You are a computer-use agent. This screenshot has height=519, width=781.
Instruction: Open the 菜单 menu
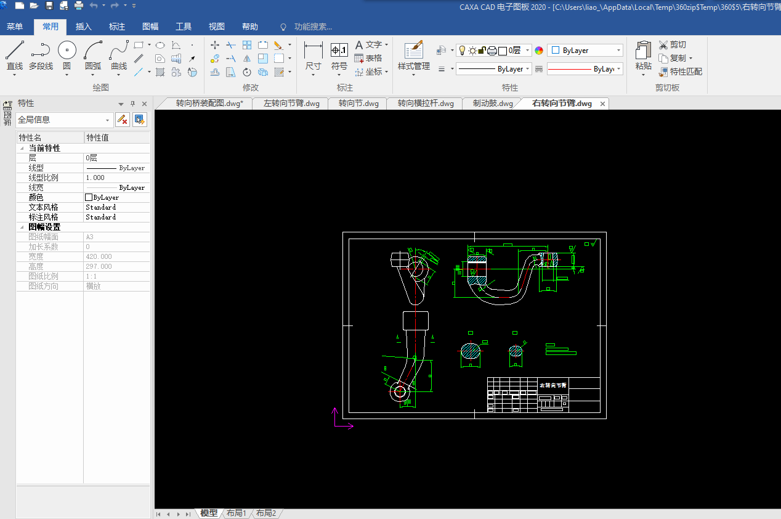pyautogui.click(x=14, y=27)
